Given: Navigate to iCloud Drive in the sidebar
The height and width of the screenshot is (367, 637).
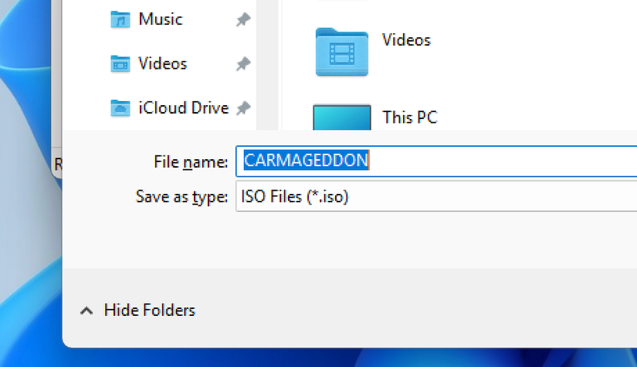Looking at the screenshot, I should pos(183,107).
